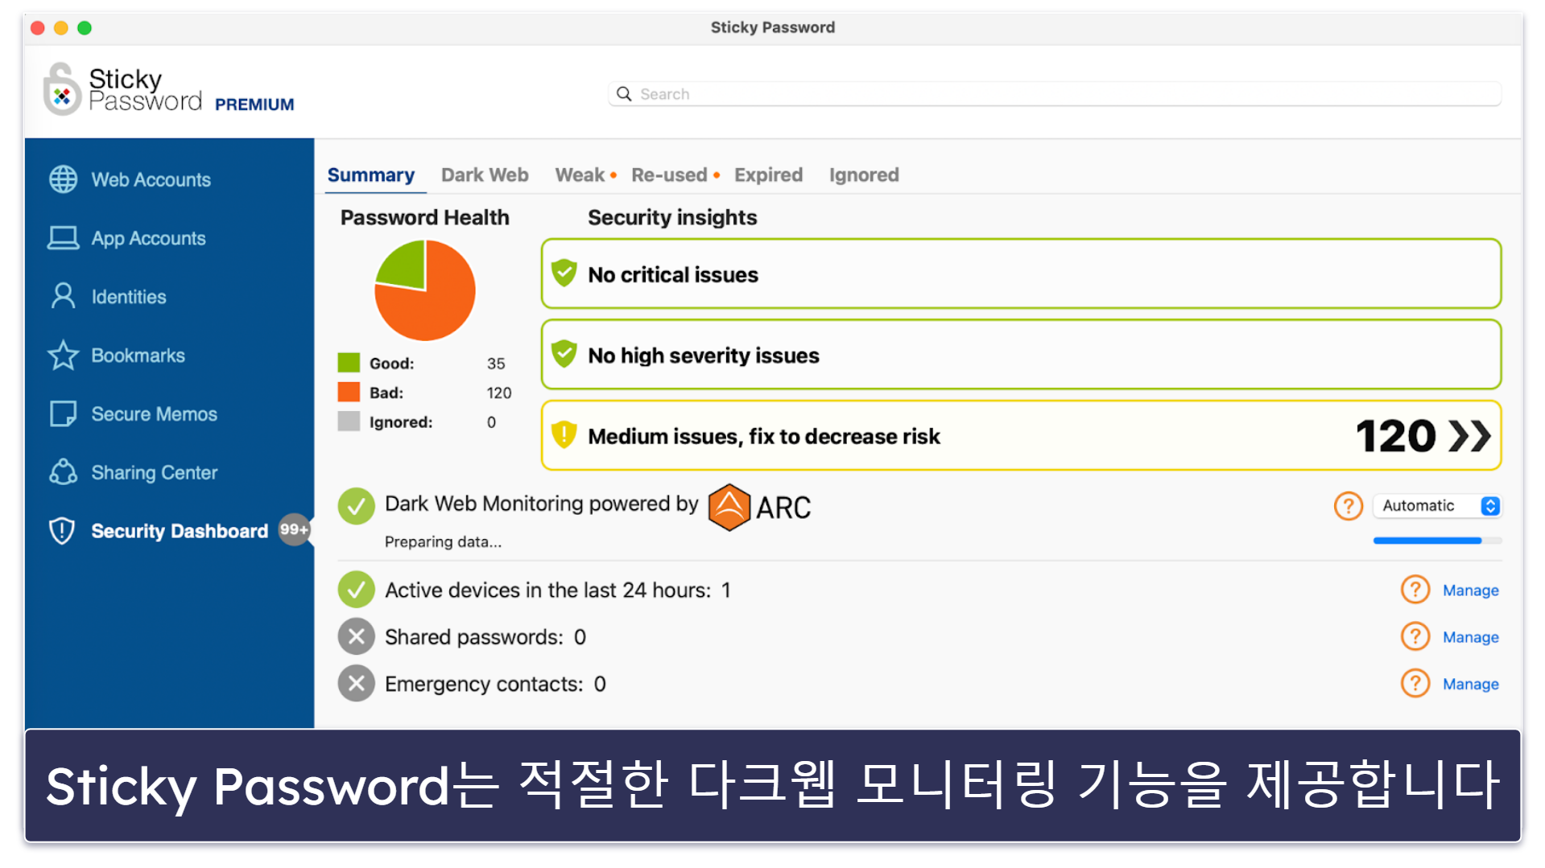Open the Medium issues card

point(1021,435)
